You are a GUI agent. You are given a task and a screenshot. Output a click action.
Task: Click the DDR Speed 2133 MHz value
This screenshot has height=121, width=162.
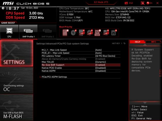coord(36,17)
